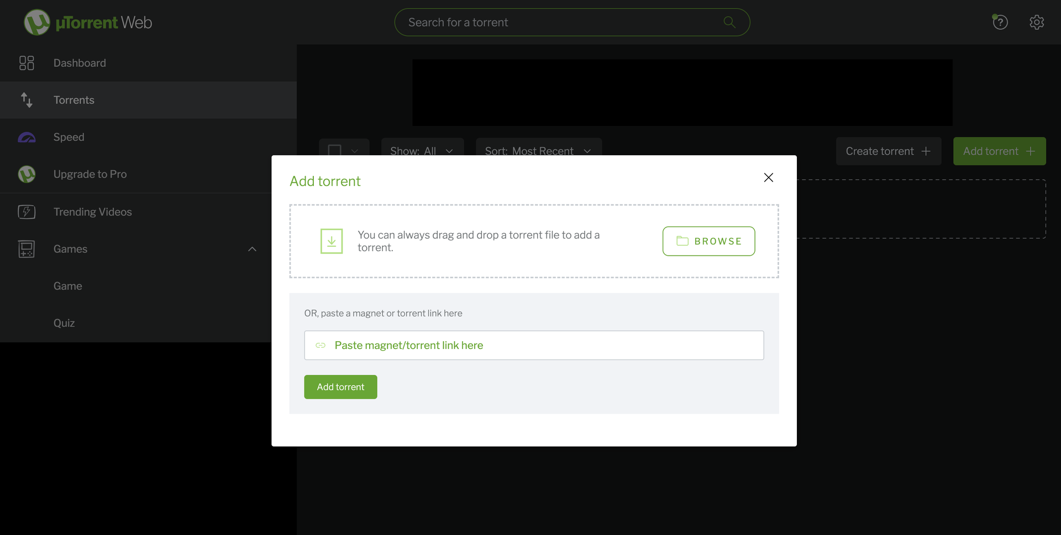
Task: Open Trending Videos lightning icon
Action: coord(26,211)
